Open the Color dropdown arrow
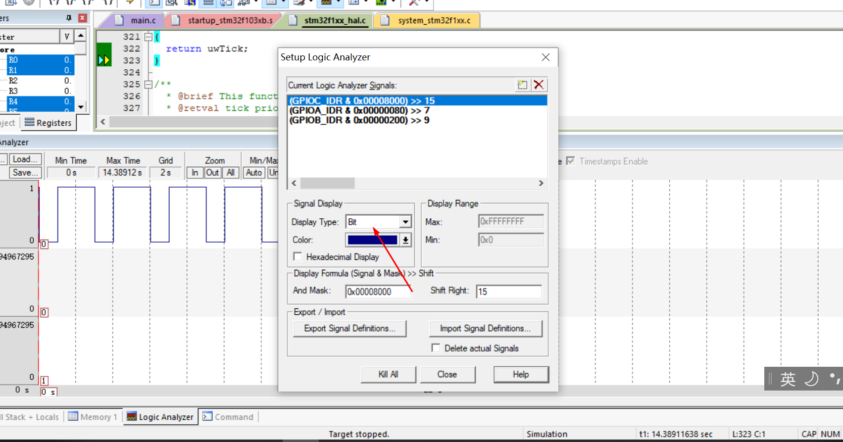Screen dimensions: 843x442 pyautogui.click(x=405, y=240)
